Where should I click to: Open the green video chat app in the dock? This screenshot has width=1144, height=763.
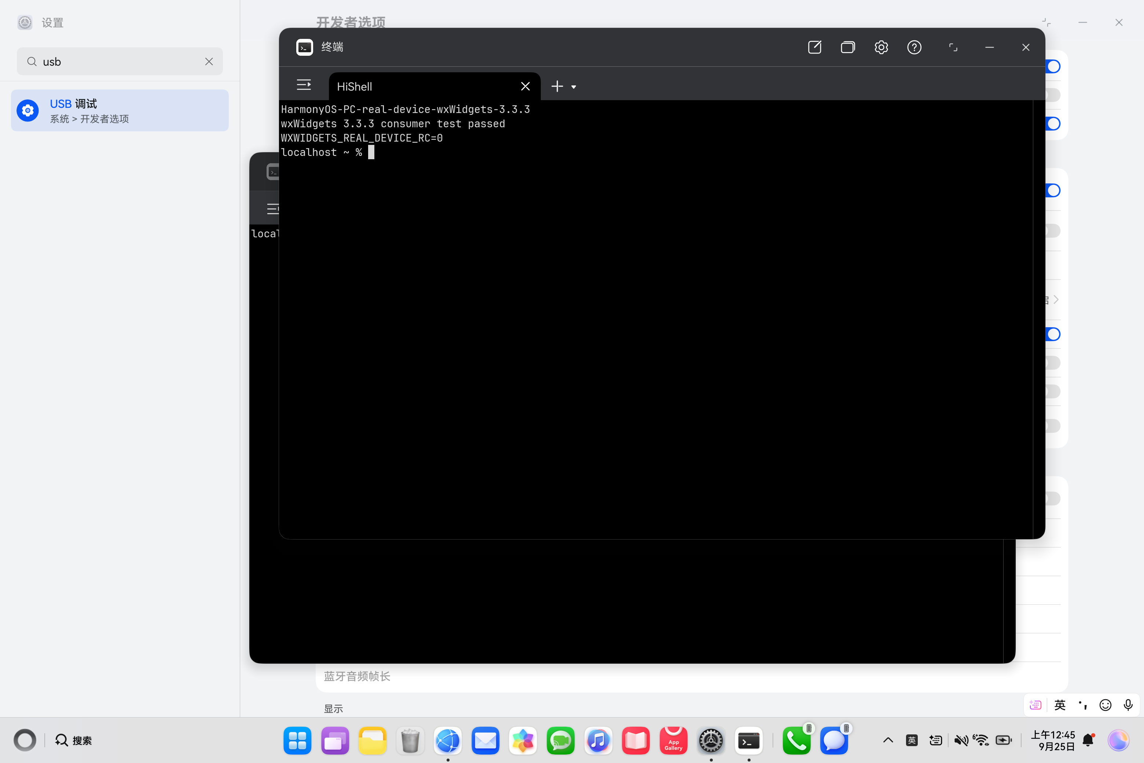click(x=561, y=741)
